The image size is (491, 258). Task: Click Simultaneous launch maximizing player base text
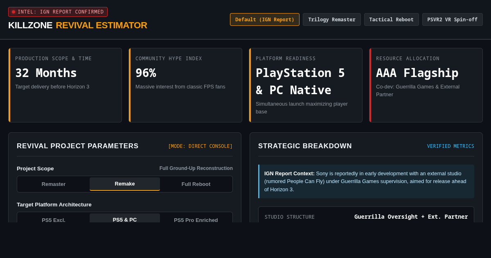[302, 108]
